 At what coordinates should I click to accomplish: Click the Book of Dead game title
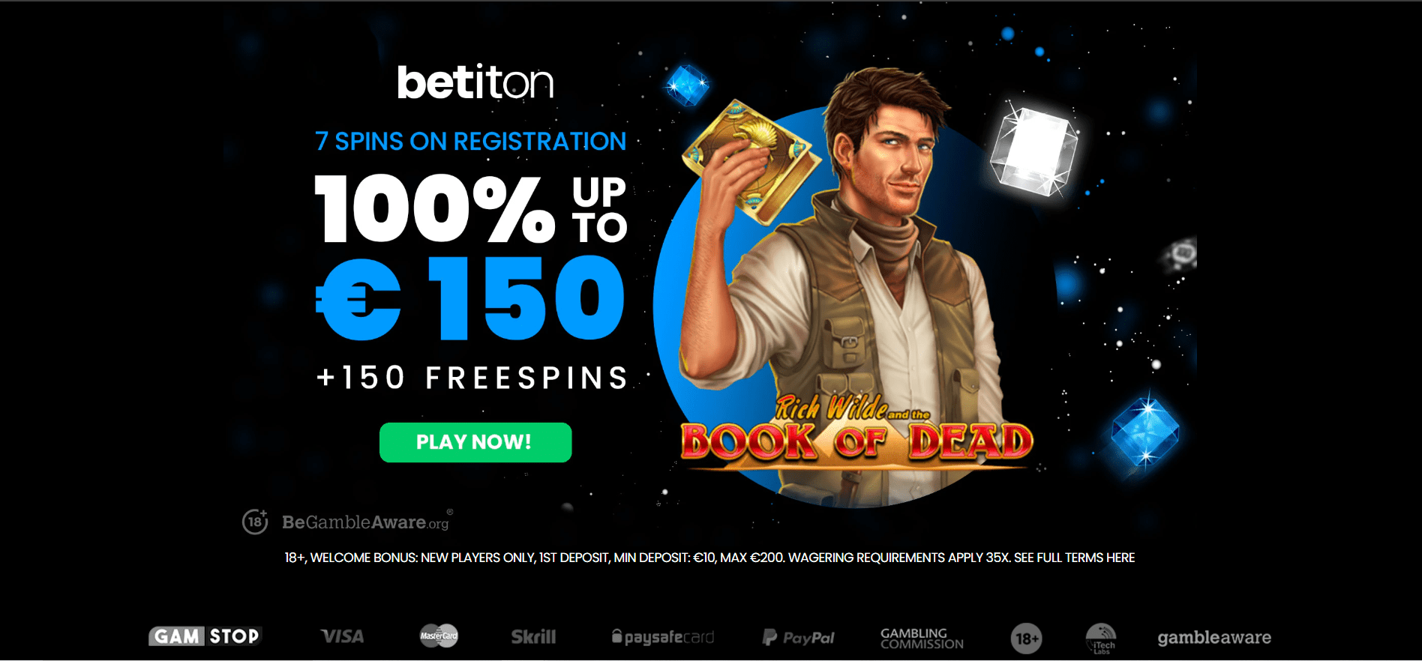point(856,441)
